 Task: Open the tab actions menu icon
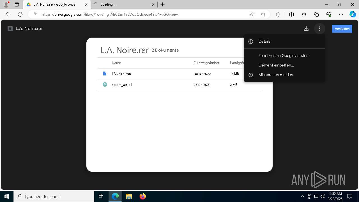[17, 4]
